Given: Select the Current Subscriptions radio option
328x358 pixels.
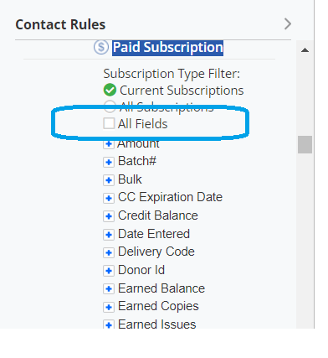Looking at the screenshot, I should (110, 90).
